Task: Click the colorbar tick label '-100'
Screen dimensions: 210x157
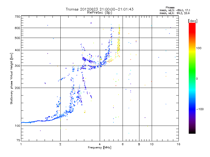Action: coord(200,109)
